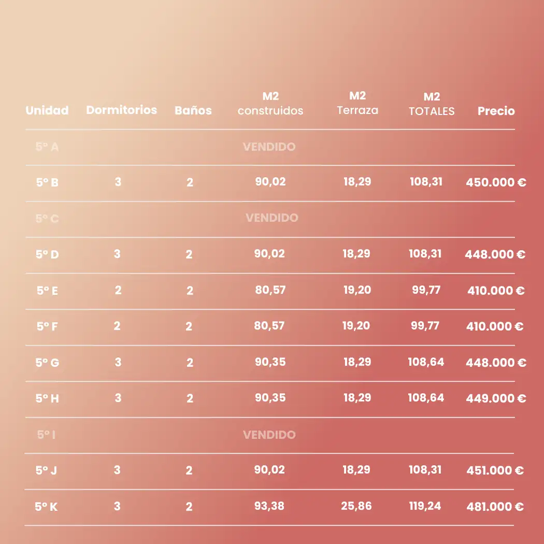Select the Baños column header

click(x=193, y=110)
